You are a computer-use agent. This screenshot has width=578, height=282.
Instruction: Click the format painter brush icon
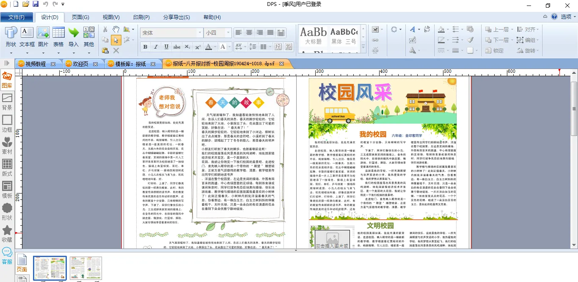[470, 40]
